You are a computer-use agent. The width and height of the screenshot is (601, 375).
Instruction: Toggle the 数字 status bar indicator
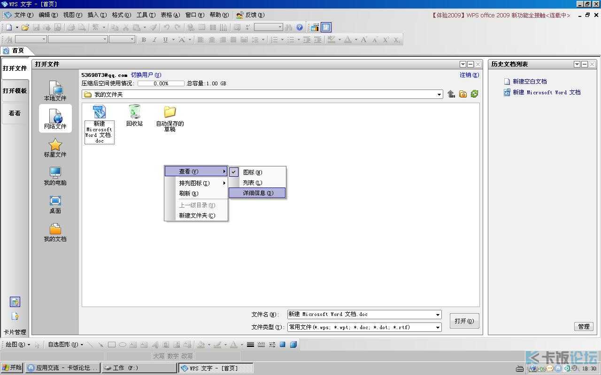pos(173,356)
